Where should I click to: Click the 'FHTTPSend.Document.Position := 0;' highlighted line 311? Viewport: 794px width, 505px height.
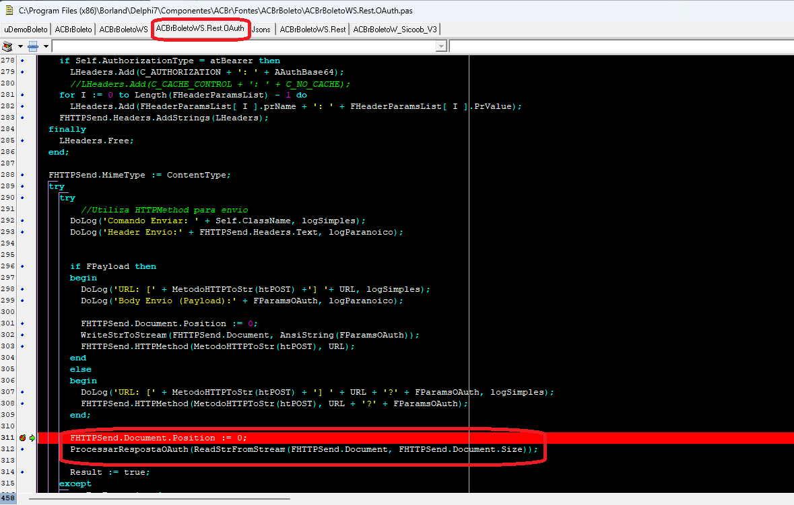click(158, 438)
